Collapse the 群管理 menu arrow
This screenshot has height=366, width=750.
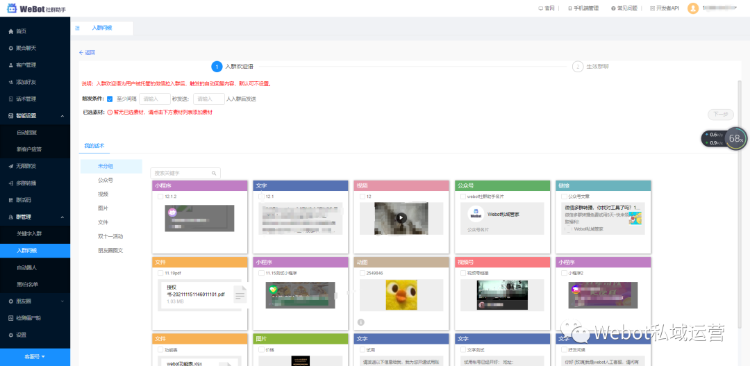[62, 217]
